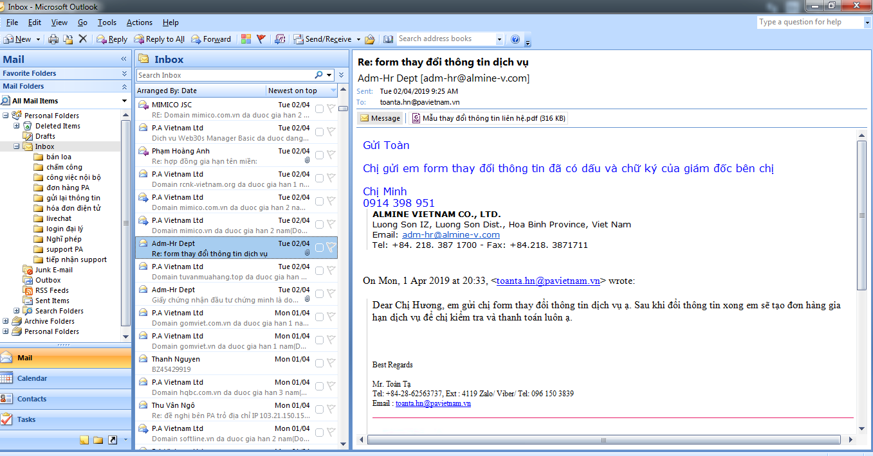Image resolution: width=873 pixels, height=456 pixels.
Task: Flag the Phạm Hoàng Anh message
Action: 331,155
